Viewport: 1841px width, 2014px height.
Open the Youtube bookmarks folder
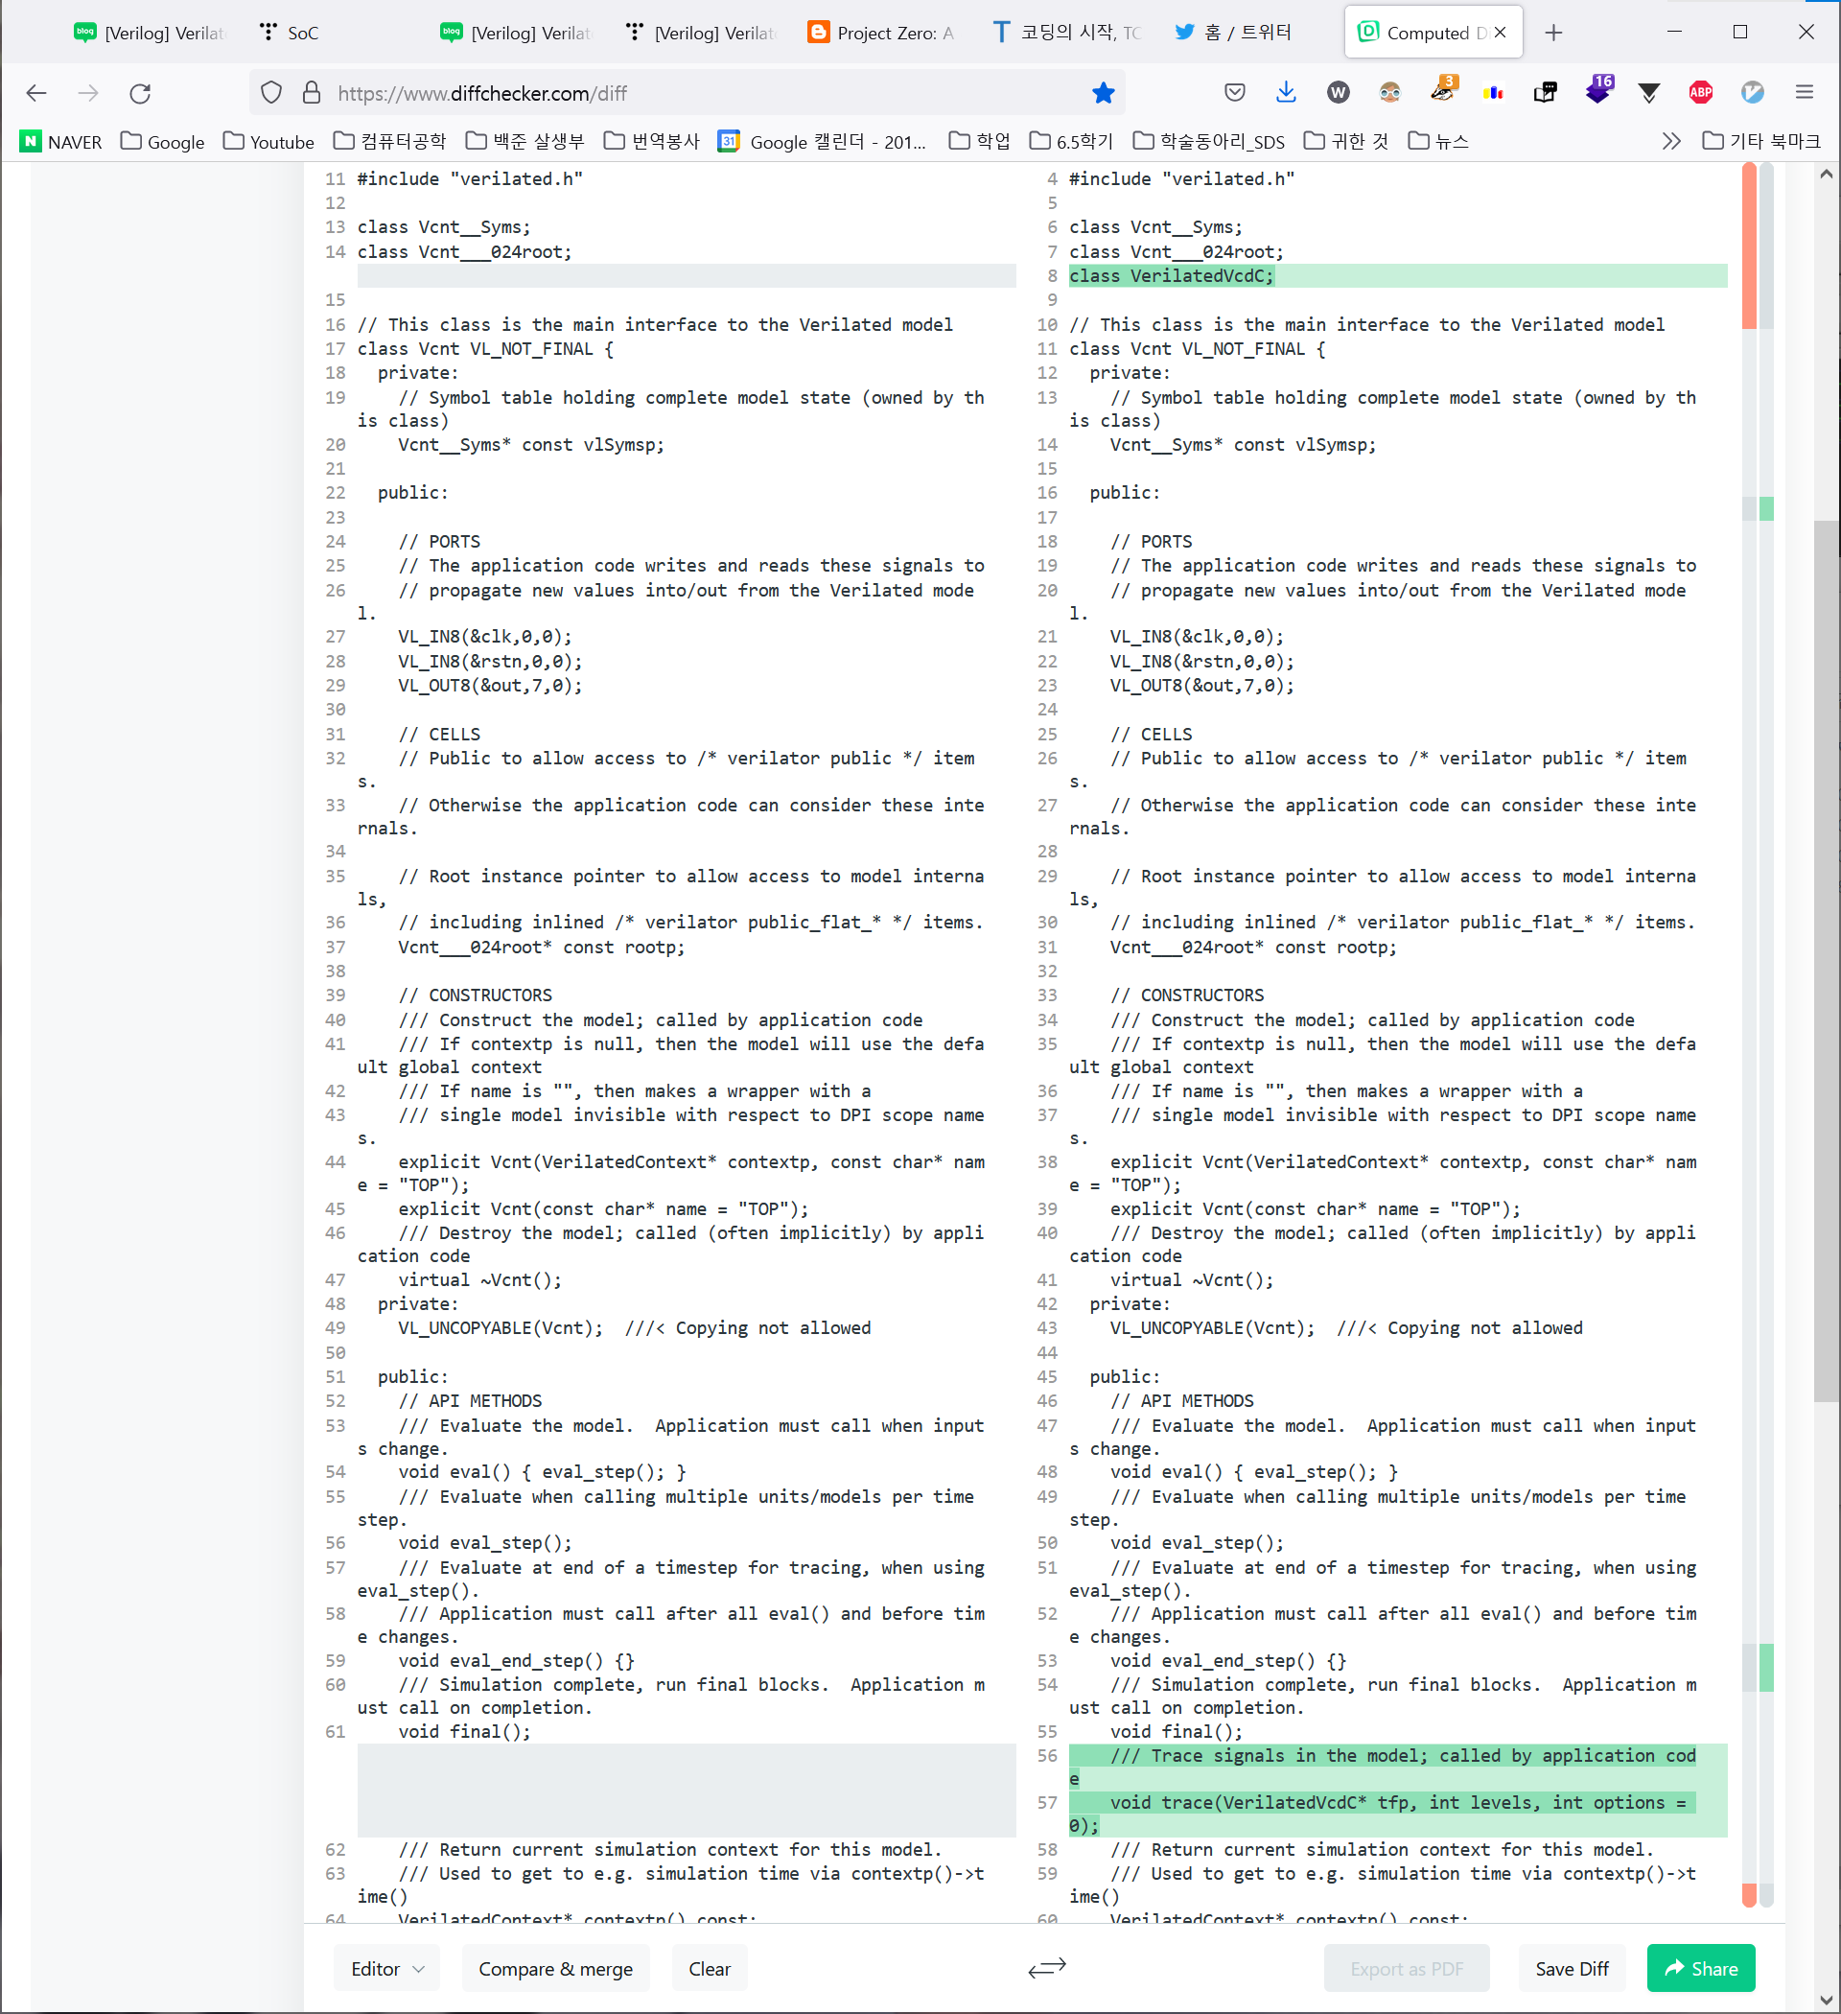[x=268, y=141]
